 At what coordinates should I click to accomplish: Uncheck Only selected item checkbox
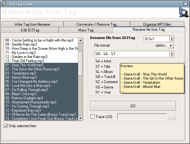pos(6,126)
